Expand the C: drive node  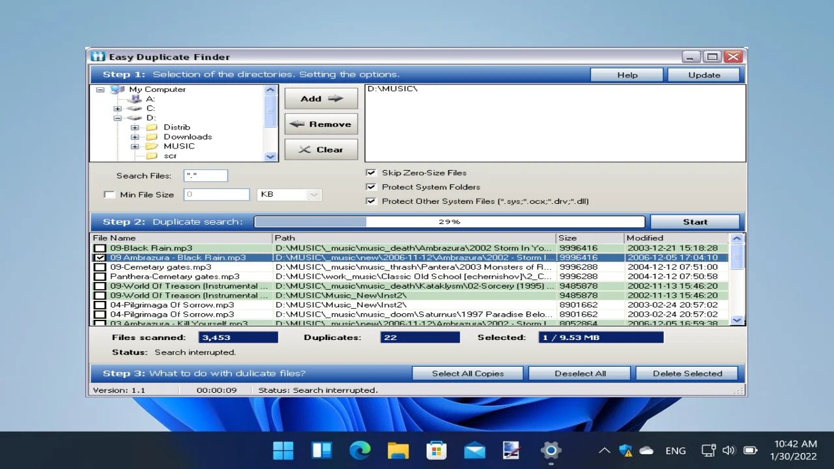click(117, 108)
